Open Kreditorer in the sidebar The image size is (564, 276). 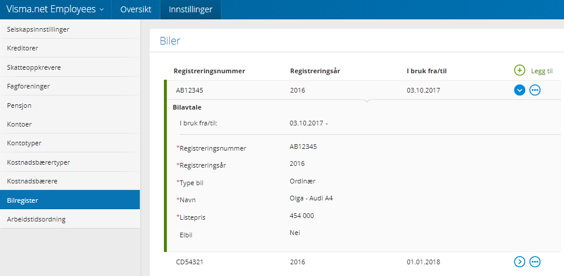click(70, 48)
